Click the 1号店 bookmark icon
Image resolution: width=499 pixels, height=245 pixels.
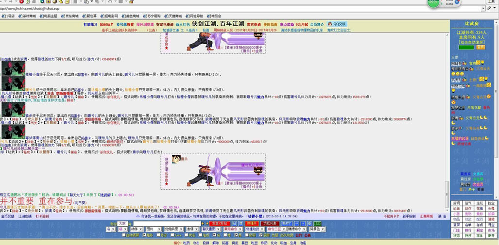3,16
